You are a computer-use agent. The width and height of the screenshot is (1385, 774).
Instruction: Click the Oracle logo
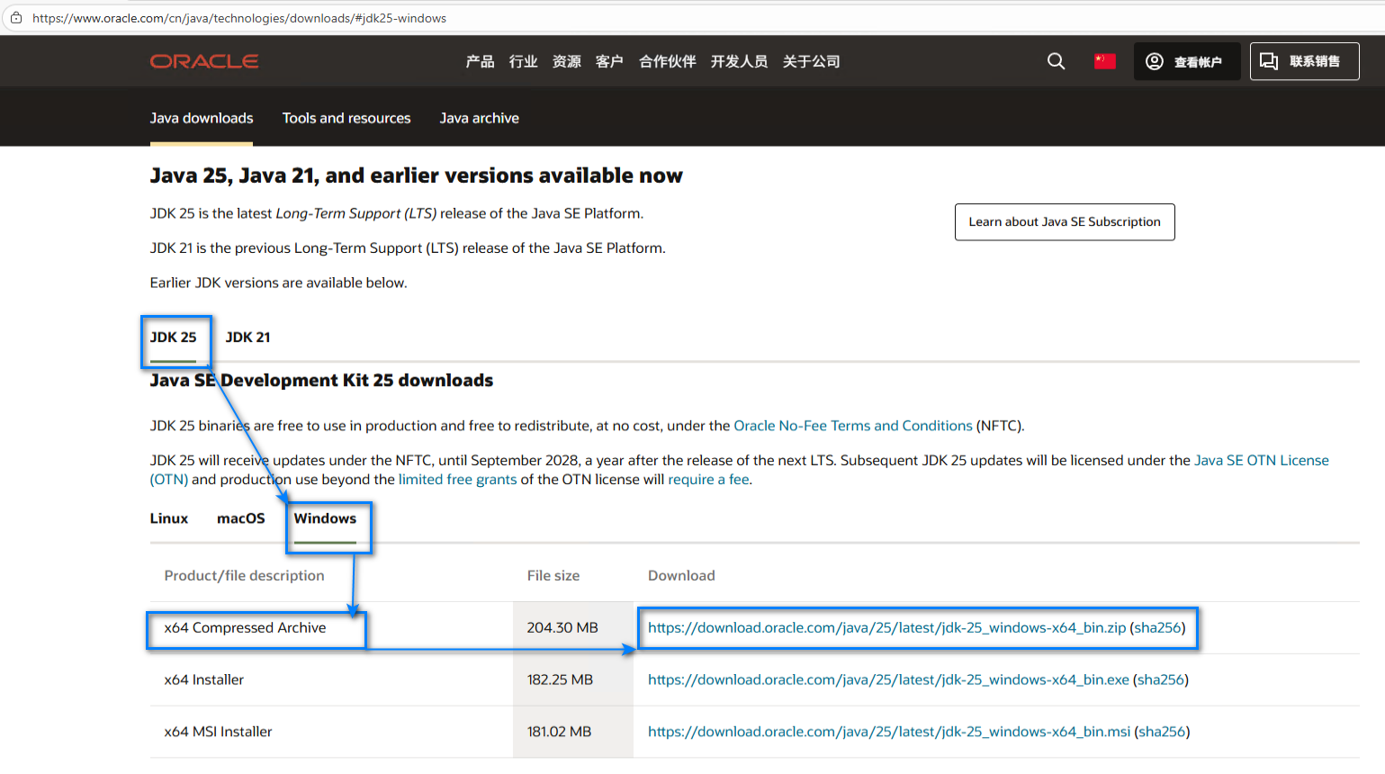click(x=204, y=61)
